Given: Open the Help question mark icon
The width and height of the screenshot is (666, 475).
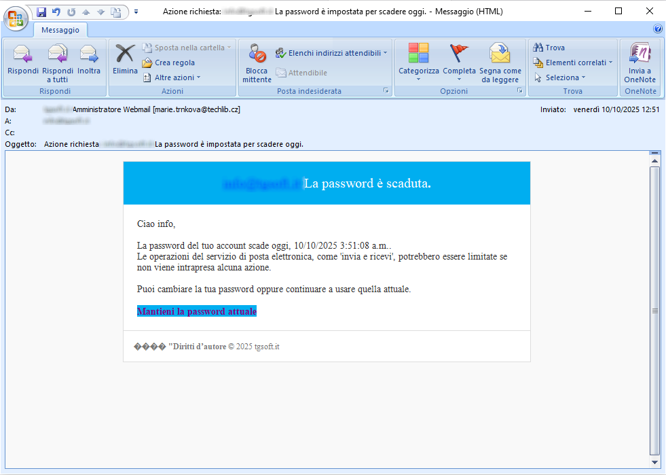Looking at the screenshot, I should [x=657, y=29].
